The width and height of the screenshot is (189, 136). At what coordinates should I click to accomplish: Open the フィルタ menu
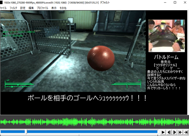(x=13, y=8)
